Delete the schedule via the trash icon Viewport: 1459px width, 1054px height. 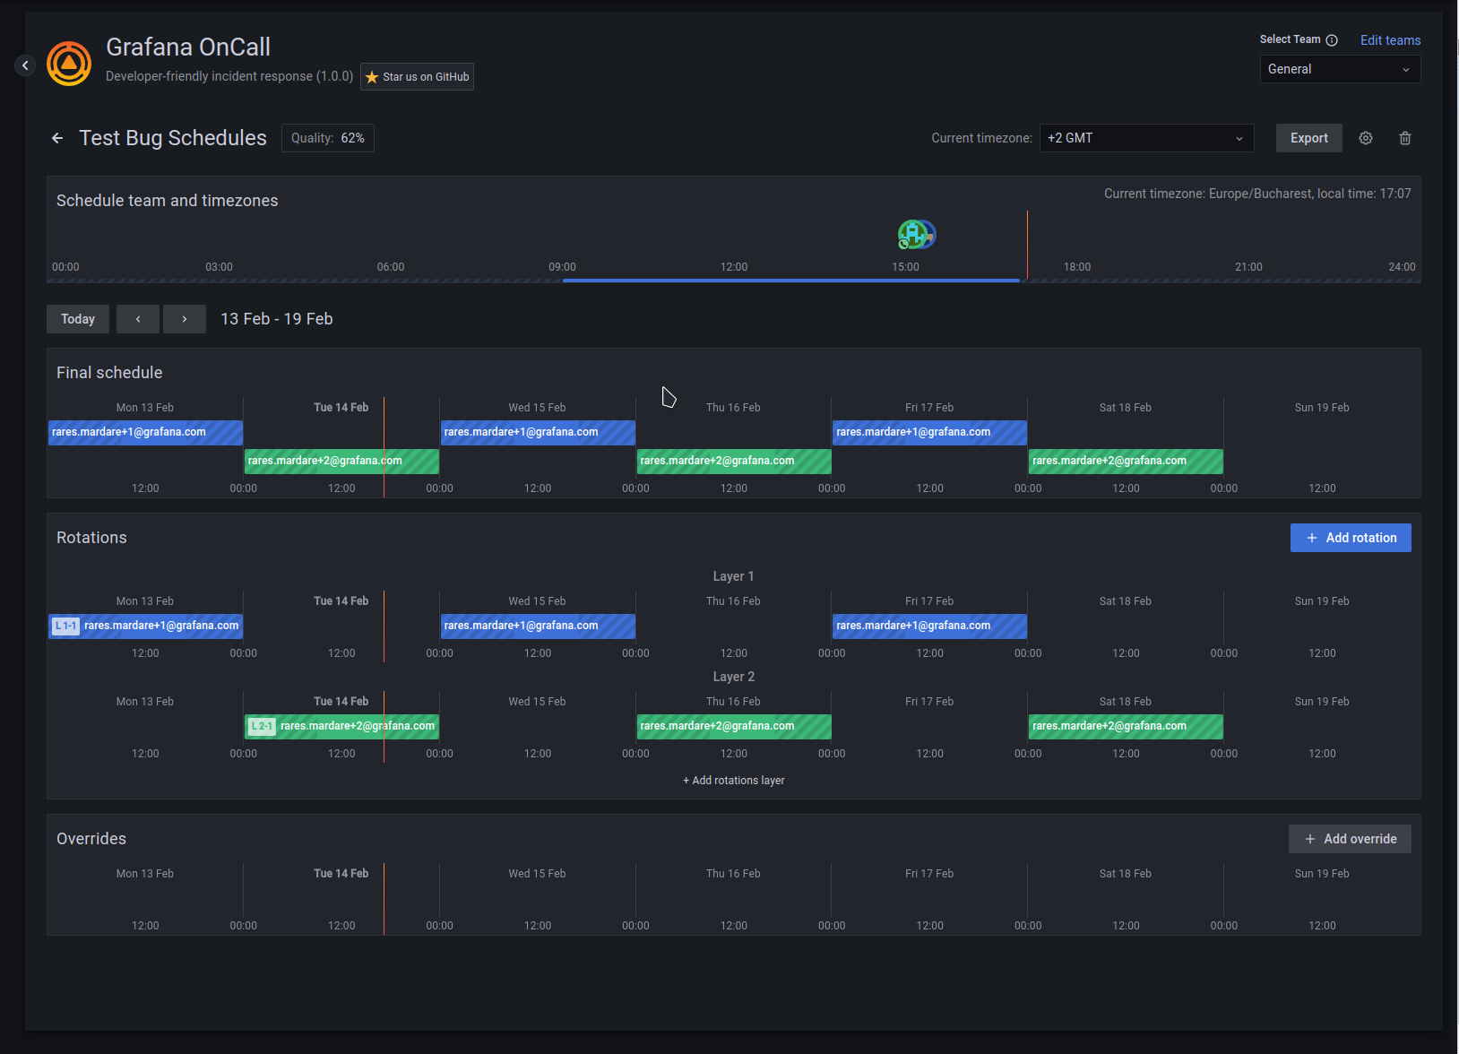pyautogui.click(x=1404, y=138)
